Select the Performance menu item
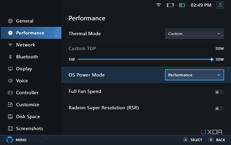The width and height of the screenshot is (231, 145). 31,33
